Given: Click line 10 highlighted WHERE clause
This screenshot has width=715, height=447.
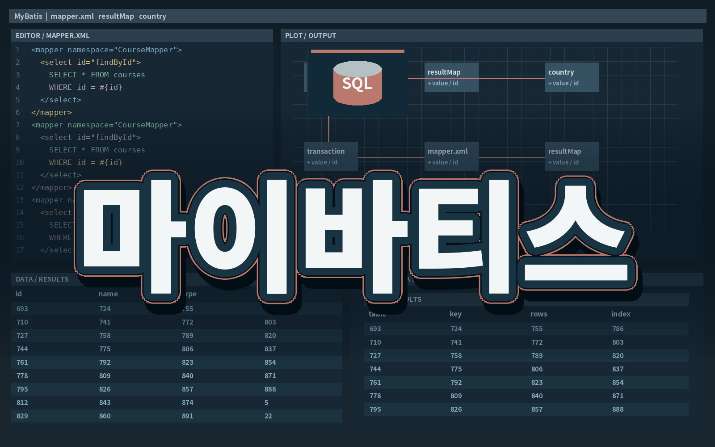Looking at the screenshot, I should coord(86,162).
